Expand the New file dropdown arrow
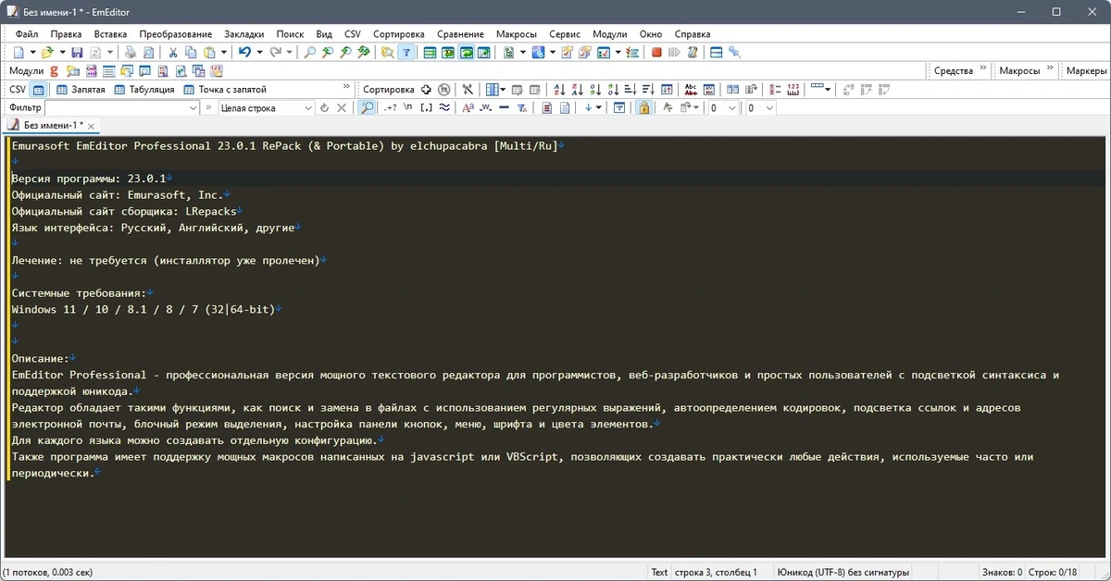 (32, 53)
